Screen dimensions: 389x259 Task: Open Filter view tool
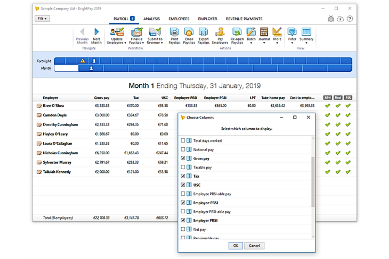pyautogui.click(x=292, y=35)
